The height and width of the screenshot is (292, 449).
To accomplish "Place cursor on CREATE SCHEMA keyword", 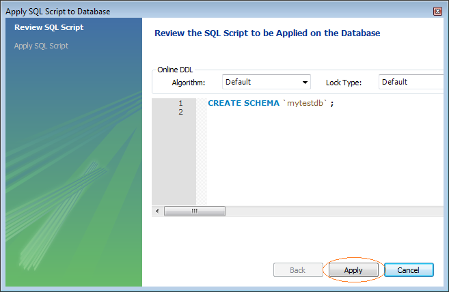I will [x=243, y=103].
